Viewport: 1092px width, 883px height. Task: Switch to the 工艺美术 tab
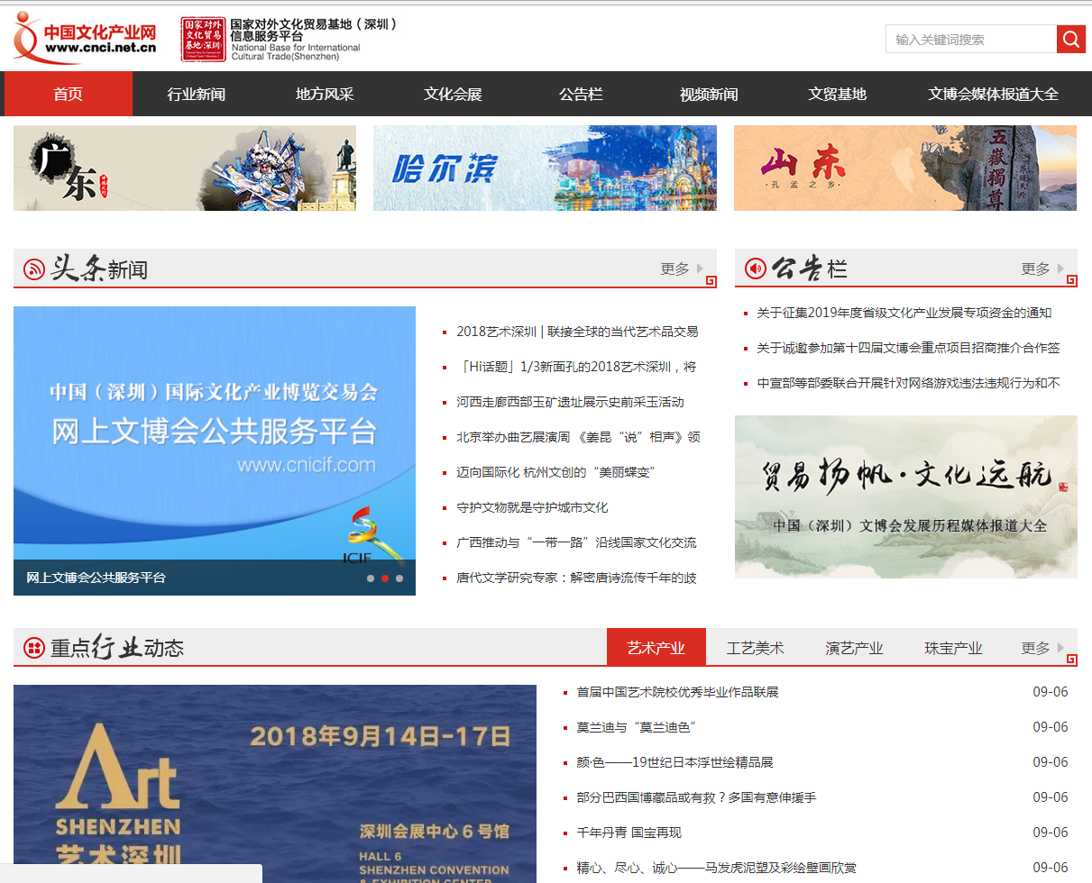pyautogui.click(x=755, y=648)
